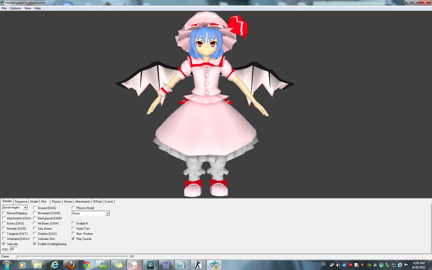Switch to Half-Life Model Viewer taskbar icon
Image resolution: width=432 pixels, height=270 pixels.
click(214, 265)
